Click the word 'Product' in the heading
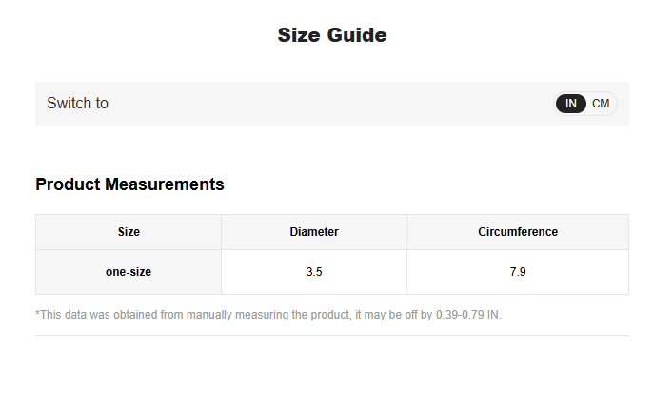 (68, 184)
